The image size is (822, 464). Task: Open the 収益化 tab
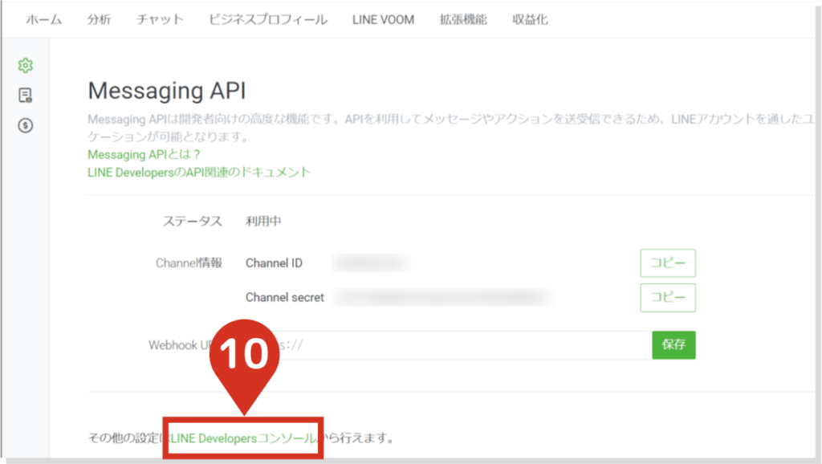(530, 19)
